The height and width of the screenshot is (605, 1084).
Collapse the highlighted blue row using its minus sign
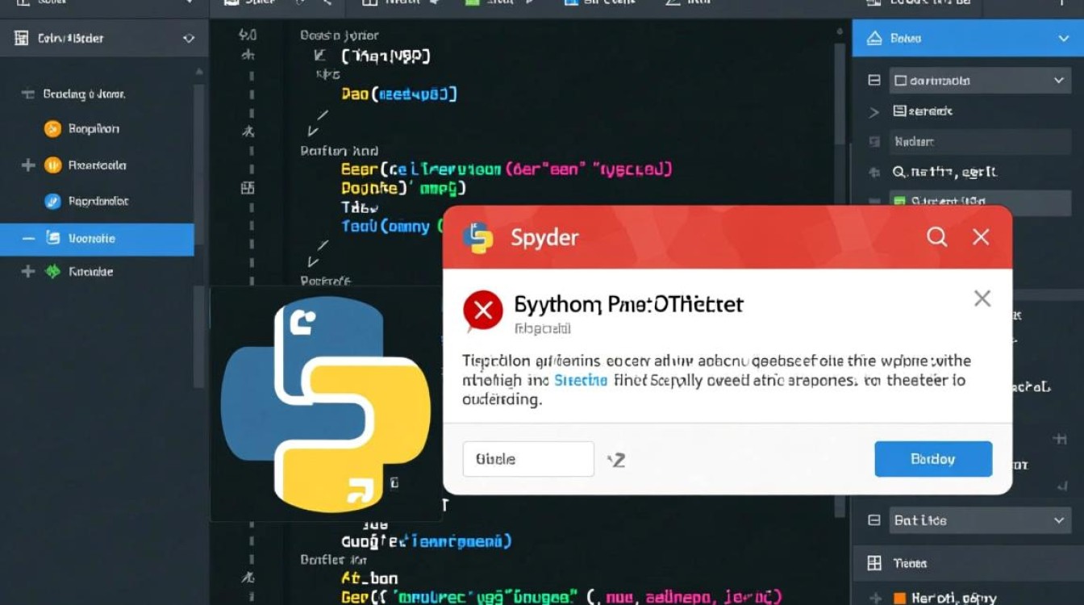[28, 239]
